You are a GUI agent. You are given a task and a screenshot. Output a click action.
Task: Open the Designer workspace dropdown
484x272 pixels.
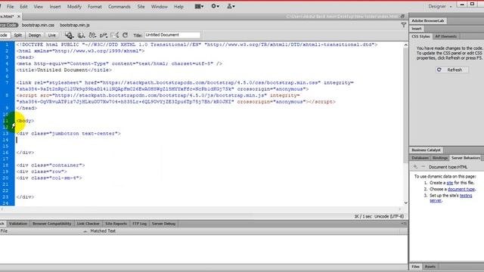tap(439, 6)
